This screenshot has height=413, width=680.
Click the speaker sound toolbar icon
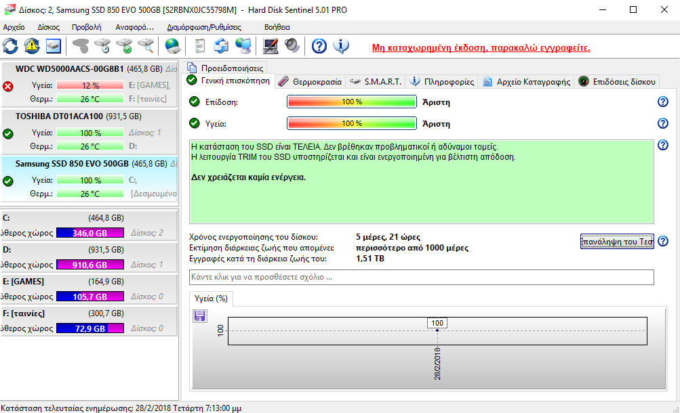(292, 46)
